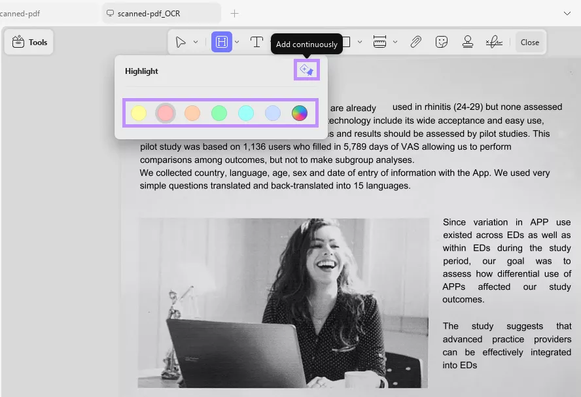581x397 pixels.
Task: Select the Text comment tool
Action: click(258, 41)
